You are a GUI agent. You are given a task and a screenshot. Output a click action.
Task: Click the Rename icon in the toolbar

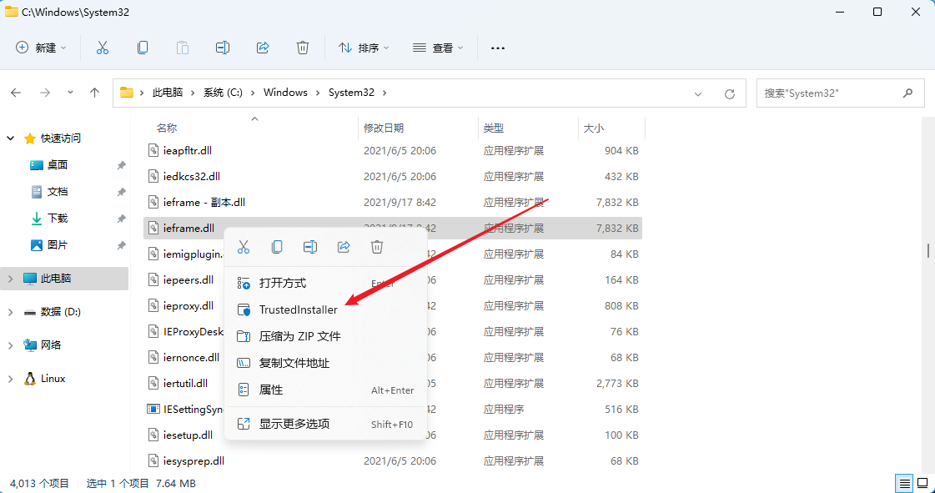[223, 48]
